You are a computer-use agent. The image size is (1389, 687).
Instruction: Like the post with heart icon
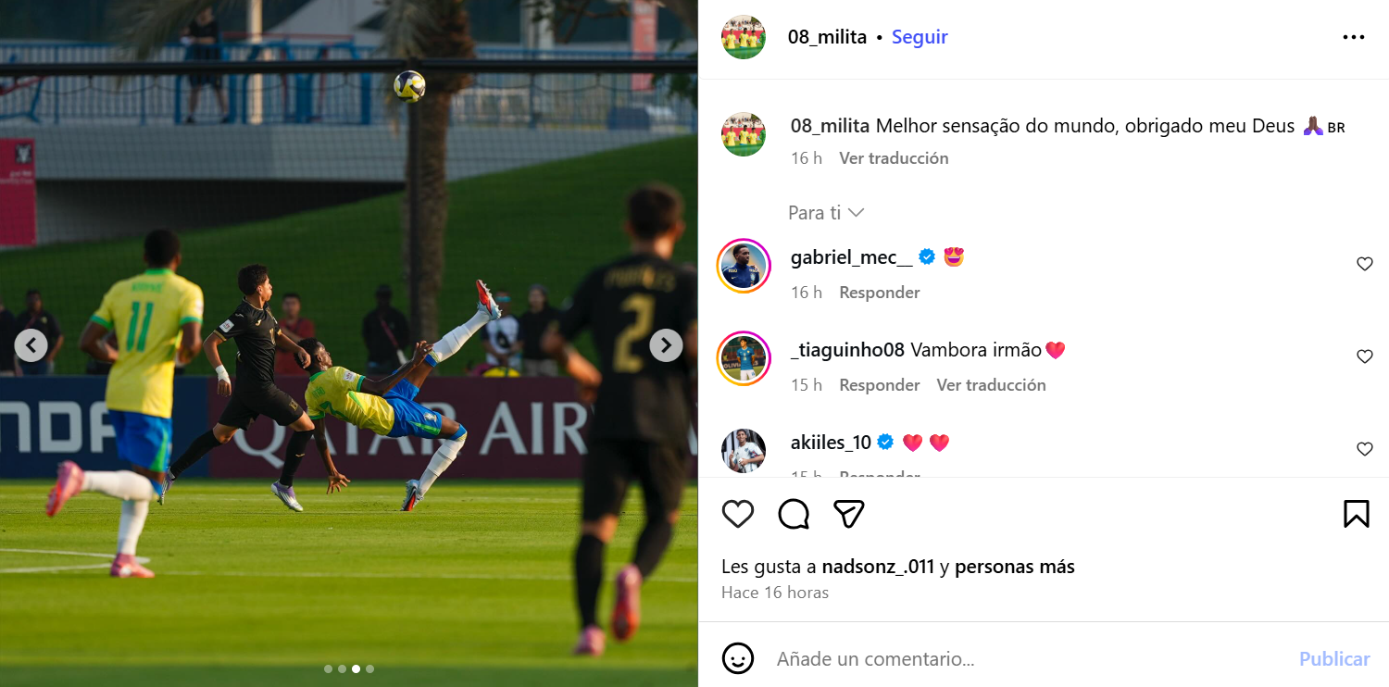click(738, 514)
